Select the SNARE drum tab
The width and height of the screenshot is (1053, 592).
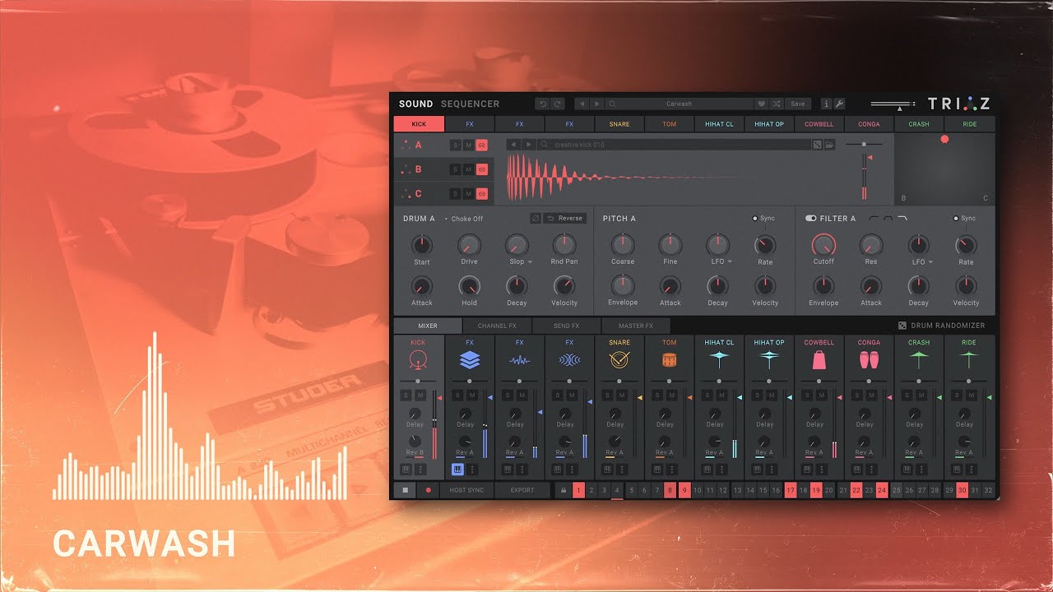[x=619, y=124]
